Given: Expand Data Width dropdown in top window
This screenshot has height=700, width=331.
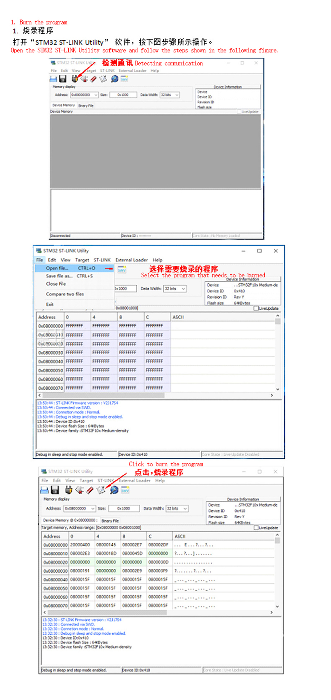Looking at the screenshot, I should (177, 95).
